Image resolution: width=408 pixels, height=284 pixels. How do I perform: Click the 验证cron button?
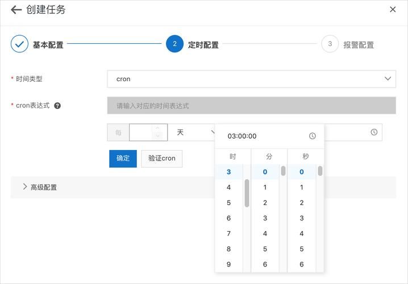(x=161, y=158)
